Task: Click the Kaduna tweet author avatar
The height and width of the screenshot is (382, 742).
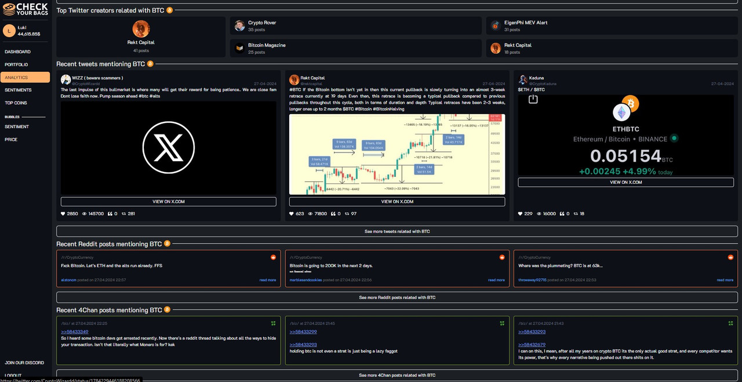Action: pos(523,80)
